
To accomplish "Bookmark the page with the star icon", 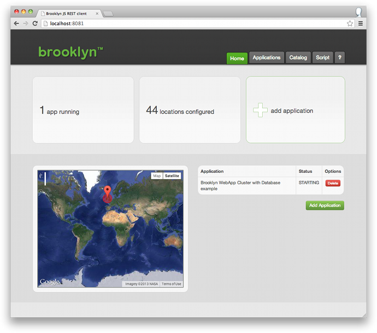I will tap(350, 24).
